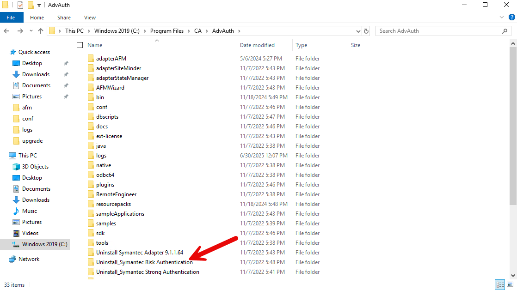The width and height of the screenshot is (517, 296).
Task: Select the sampleApplications folder
Action: [x=120, y=214]
